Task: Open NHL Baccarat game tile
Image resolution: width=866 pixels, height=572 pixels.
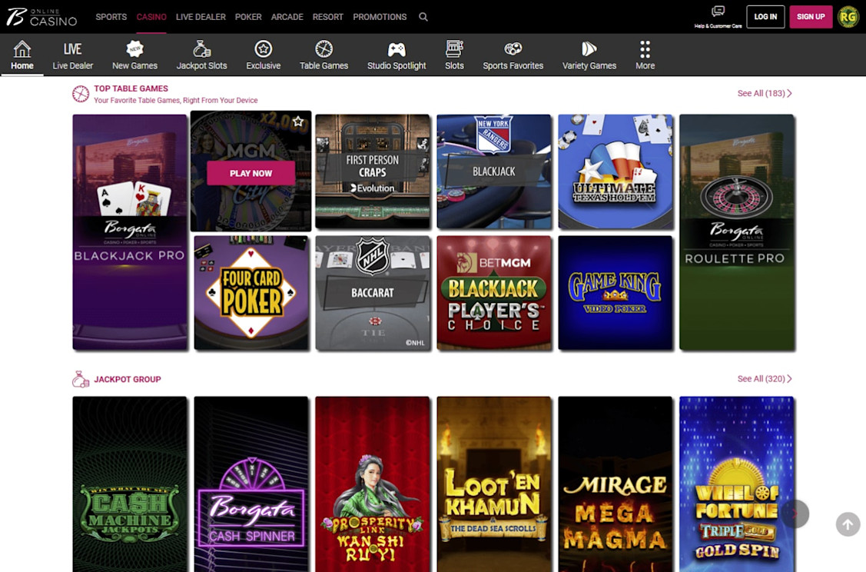Action: pyautogui.click(x=372, y=293)
